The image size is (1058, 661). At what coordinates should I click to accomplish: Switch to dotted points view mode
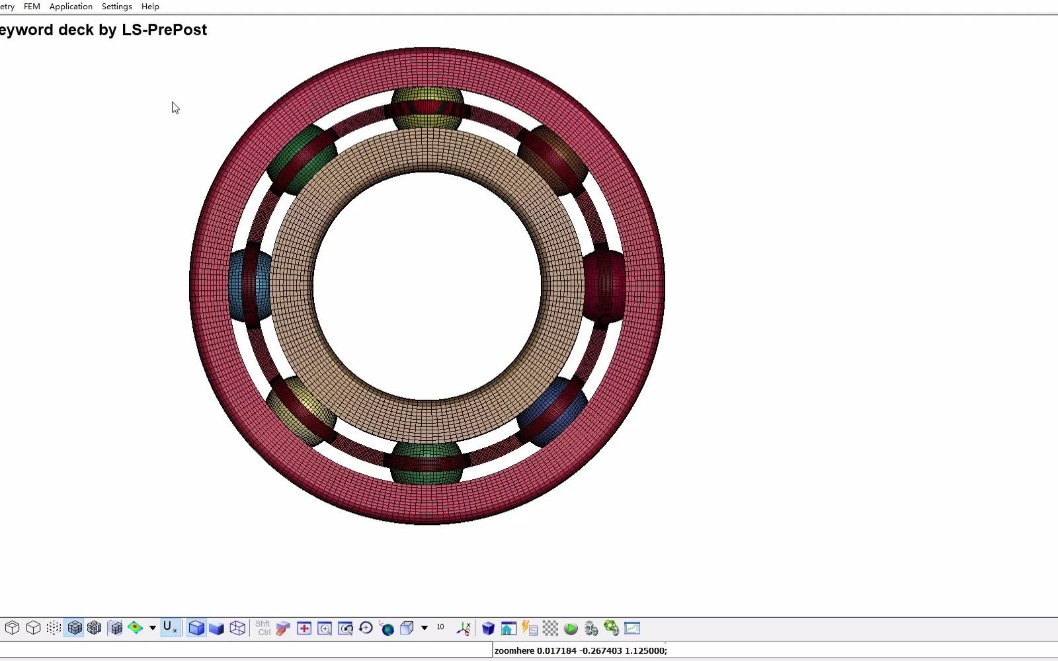54,628
